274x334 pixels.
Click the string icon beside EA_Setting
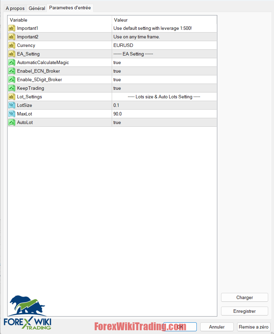click(12, 54)
